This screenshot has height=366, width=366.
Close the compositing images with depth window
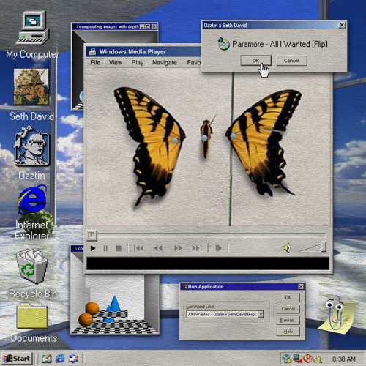tap(154, 26)
